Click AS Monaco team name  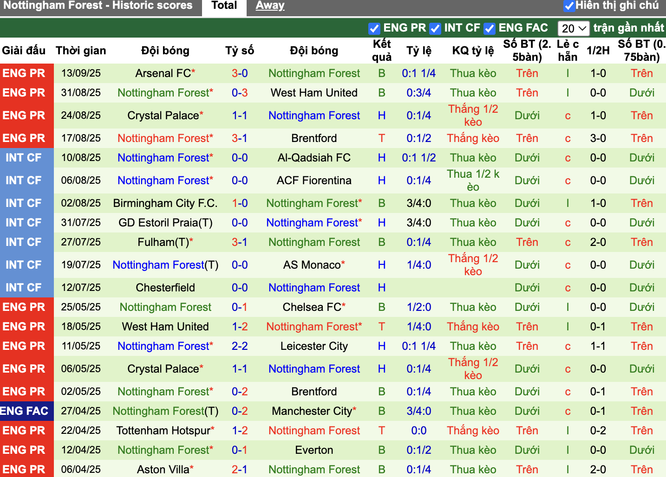[x=312, y=265]
